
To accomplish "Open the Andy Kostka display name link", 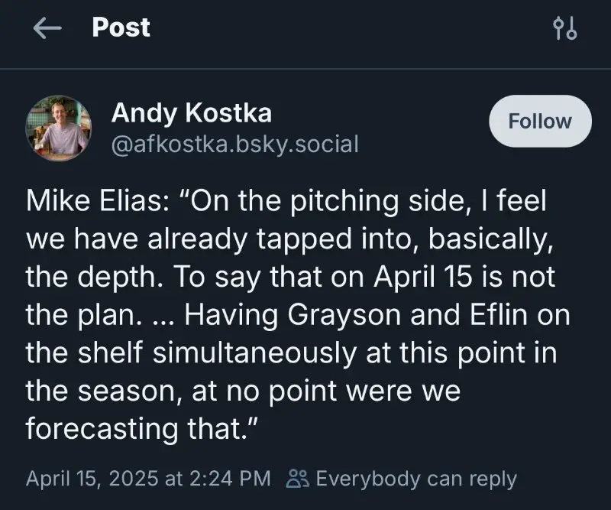I will [191, 113].
